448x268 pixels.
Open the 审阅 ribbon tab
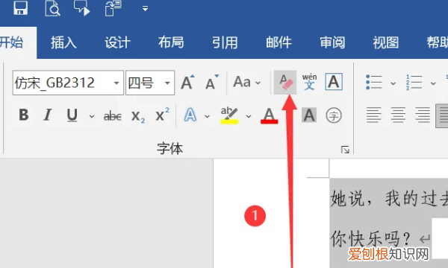[x=332, y=42]
